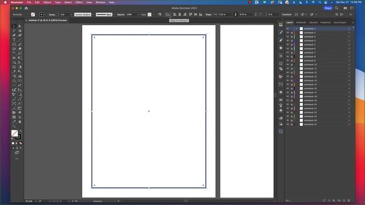Hide layer colorbook-12 with its eye icon
This screenshot has height=205, width=365.
coord(287,72)
